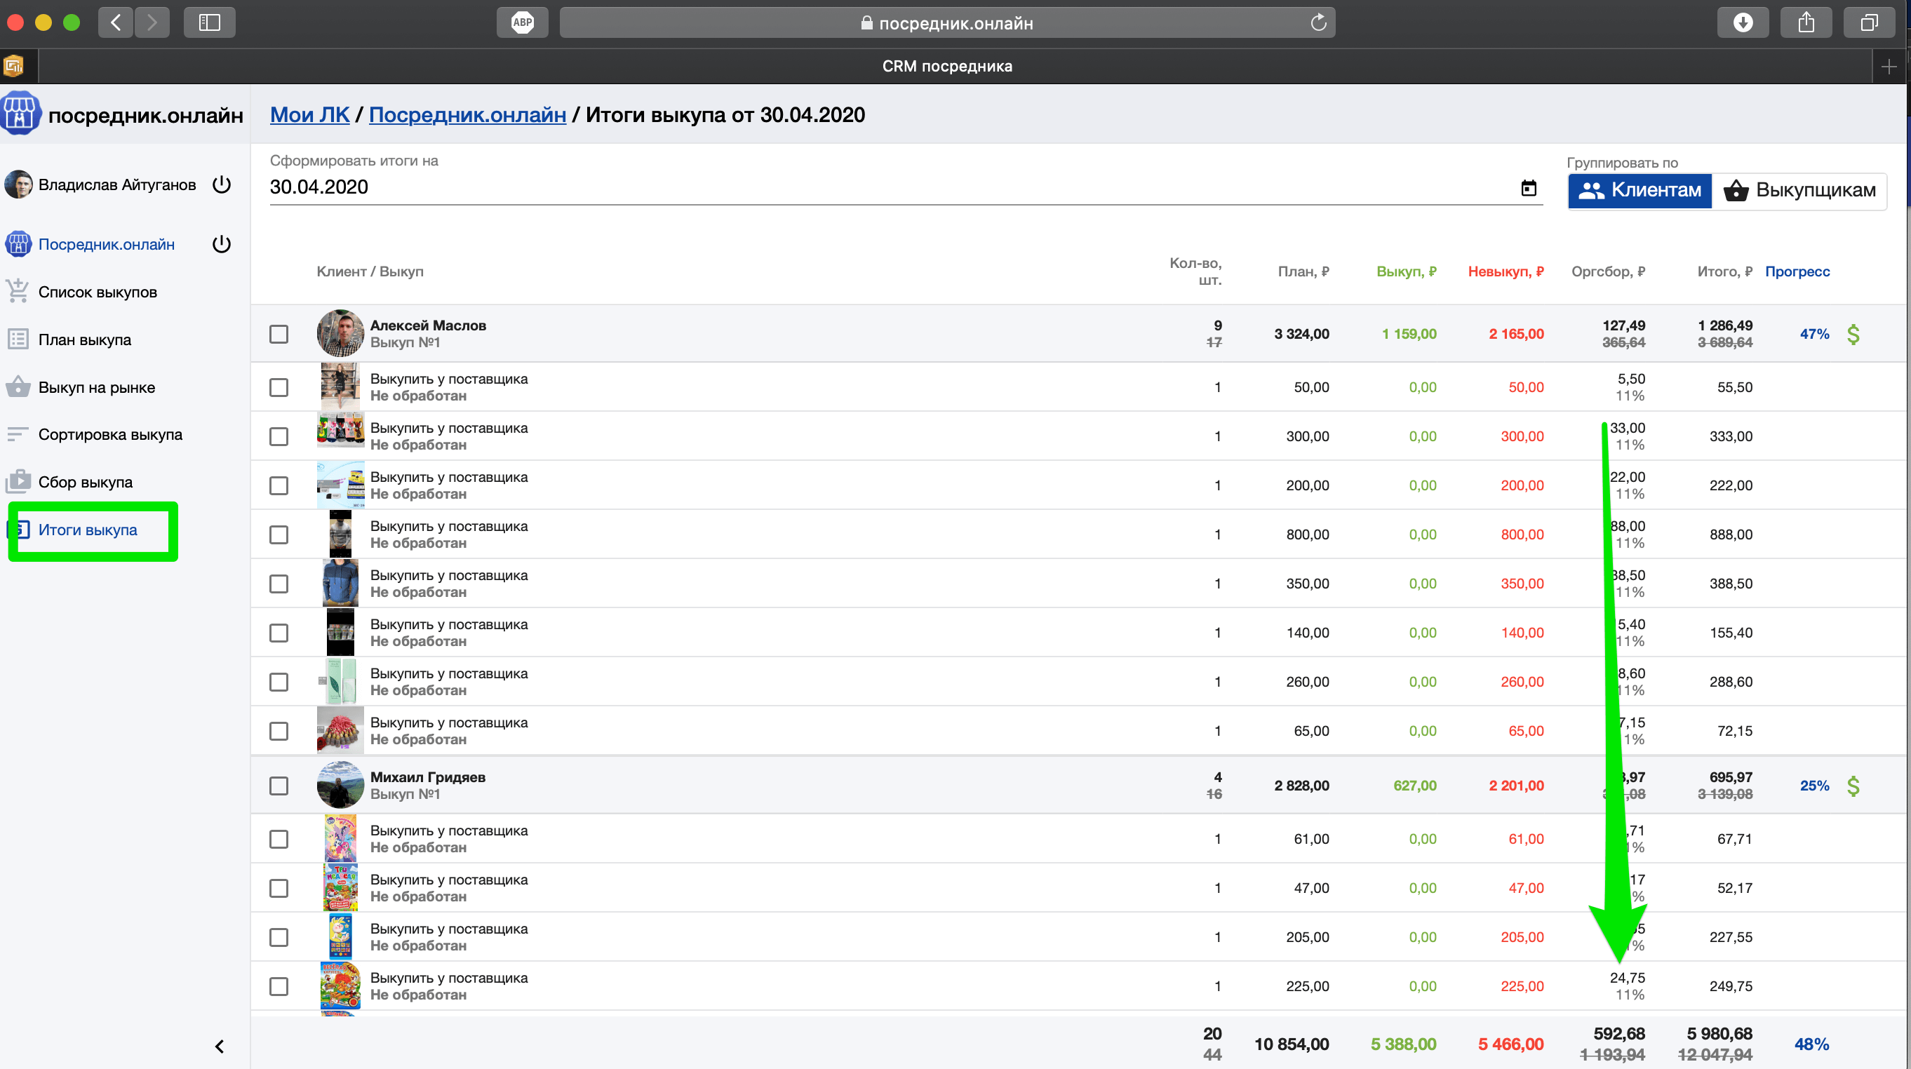Screen dimensions: 1911x1069
Task: Check the Михаил Гридяев group checkbox
Action: pyautogui.click(x=279, y=786)
